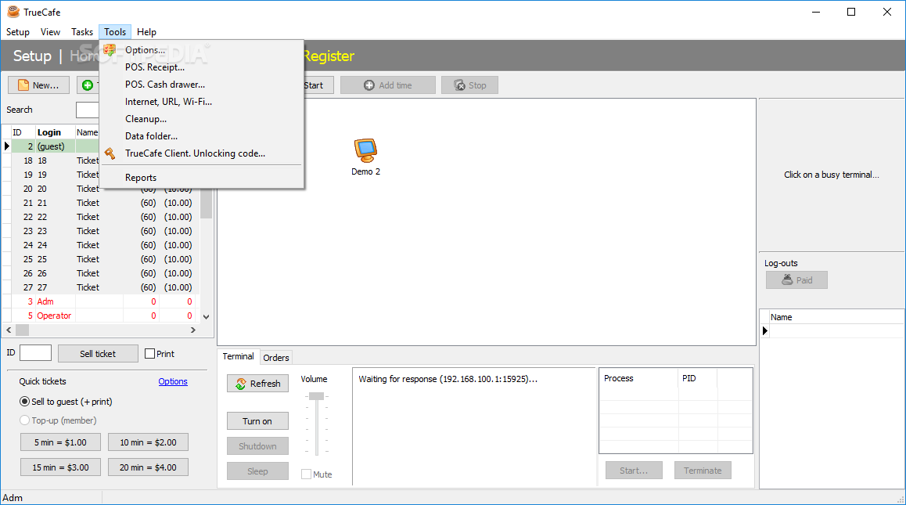Screen dimensions: 906x505
Task: Select ticket row with login 23
Action: coord(102,231)
